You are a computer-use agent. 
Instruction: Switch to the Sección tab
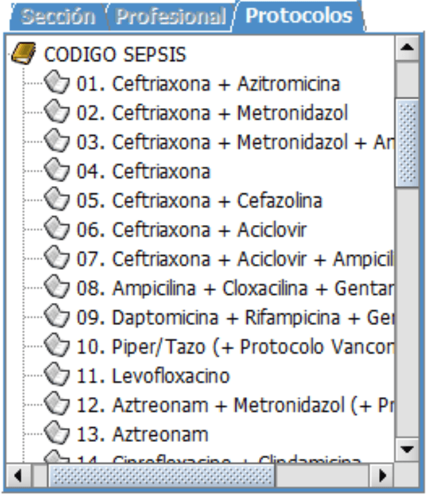[58, 17]
